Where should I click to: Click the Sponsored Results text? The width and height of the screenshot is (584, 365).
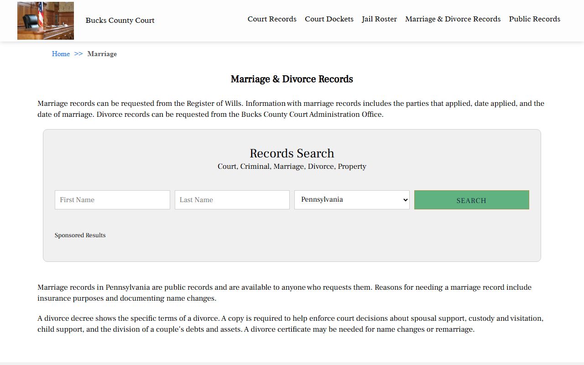(80, 235)
